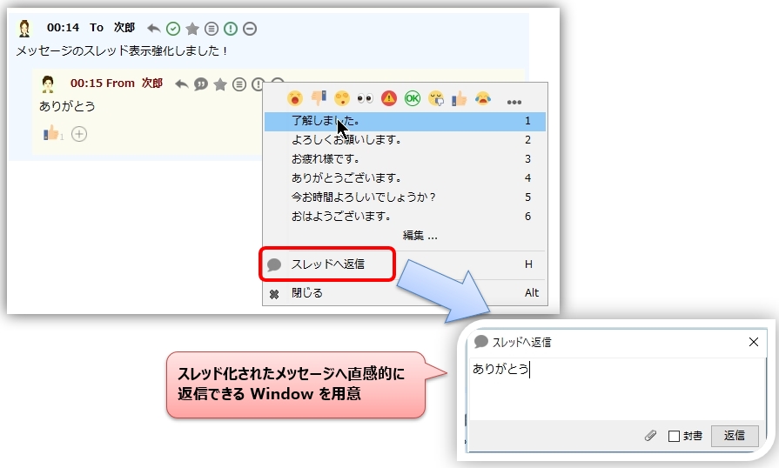Toggle the 封書 checkbox
This screenshot has width=779, height=468.
click(x=673, y=436)
